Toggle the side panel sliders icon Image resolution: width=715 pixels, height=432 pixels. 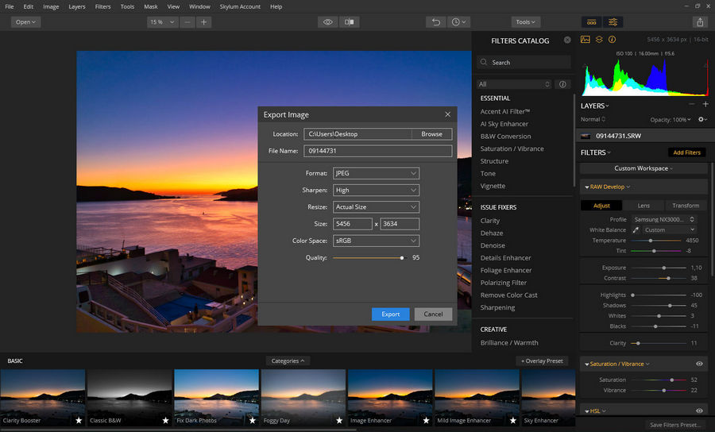613,22
